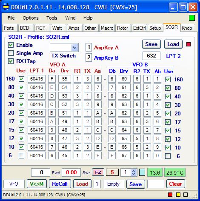Uncheck VFO B Use for 10 band

[168, 147]
